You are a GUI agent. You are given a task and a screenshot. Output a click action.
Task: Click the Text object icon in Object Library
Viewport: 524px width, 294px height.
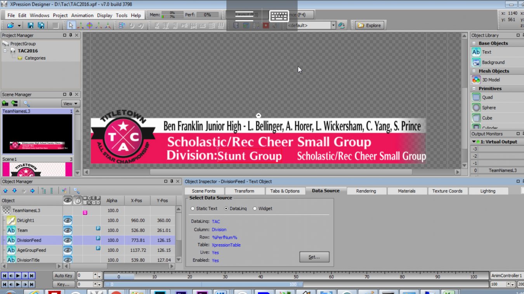coord(476,52)
